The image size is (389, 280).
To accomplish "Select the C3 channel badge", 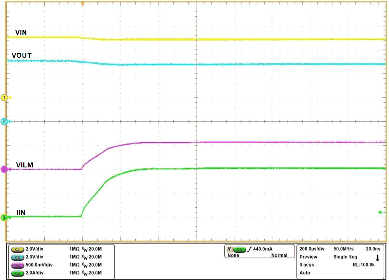I will pos(18,265).
